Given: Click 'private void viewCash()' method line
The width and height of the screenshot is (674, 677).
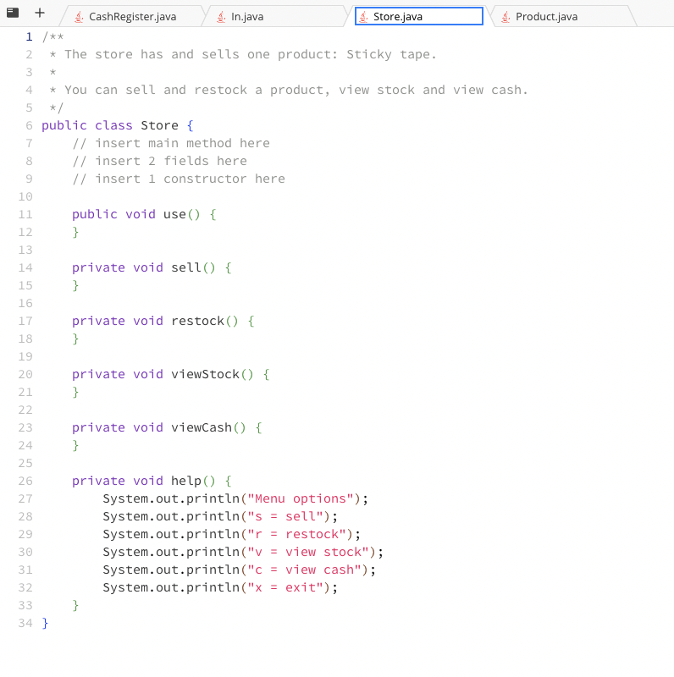Looking at the screenshot, I should click(x=167, y=428).
